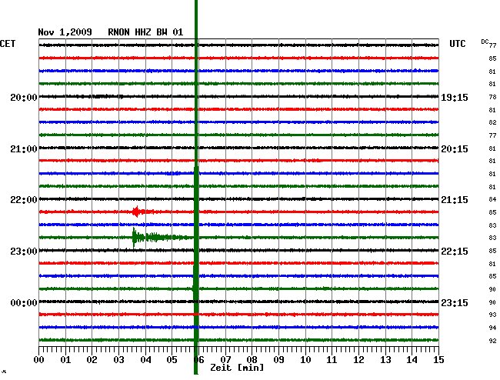Viewport: 500px width, 380px height.
Task: Click the 23:15 UTC time label
Action: click(x=455, y=302)
